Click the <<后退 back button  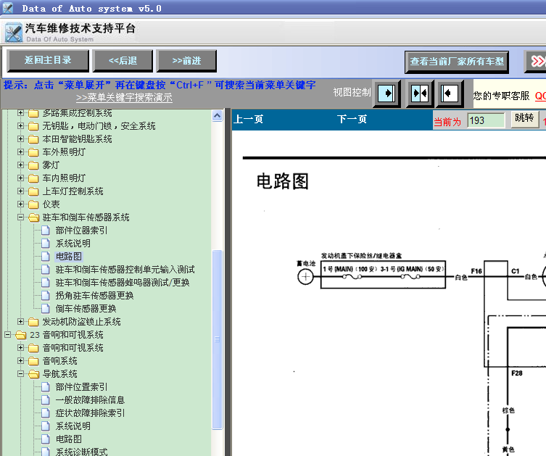pyautogui.click(x=123, y=61)
